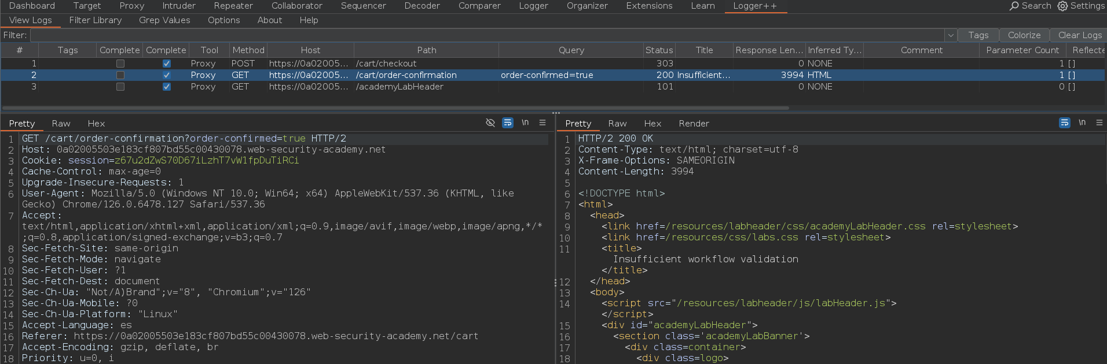Select the View Logs sub-tab
This screenshot has height=364, width=1107.
pyautogui.click(x=31, y=20)
